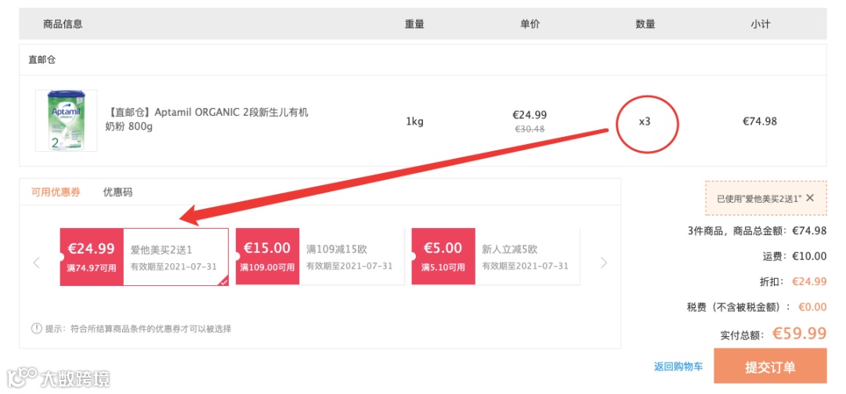Image resolution: width=846 pixels, height=394 pixels.
Task: Click the x3 quantity value
Action: pos(645,121)
